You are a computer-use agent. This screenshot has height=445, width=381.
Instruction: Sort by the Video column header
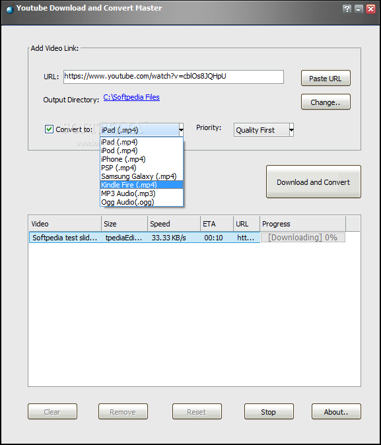pyautogui.click(x=65, y=224)
